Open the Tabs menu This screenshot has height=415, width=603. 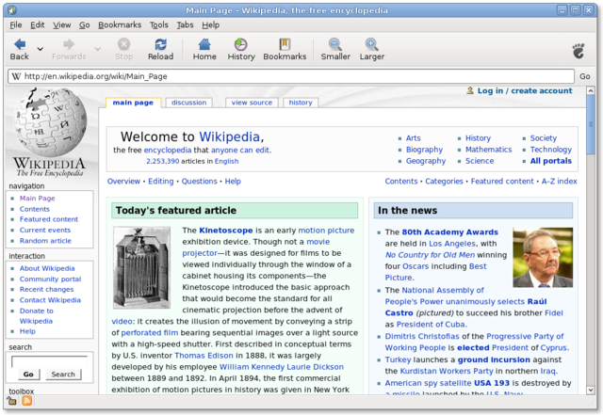tap(185, 25)
